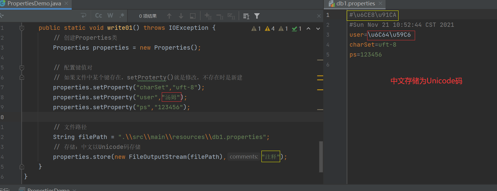Close the PropertiesDemo.java tab
Image resolution: width=497 pixels, height=191 pixels.
[66, 3]
